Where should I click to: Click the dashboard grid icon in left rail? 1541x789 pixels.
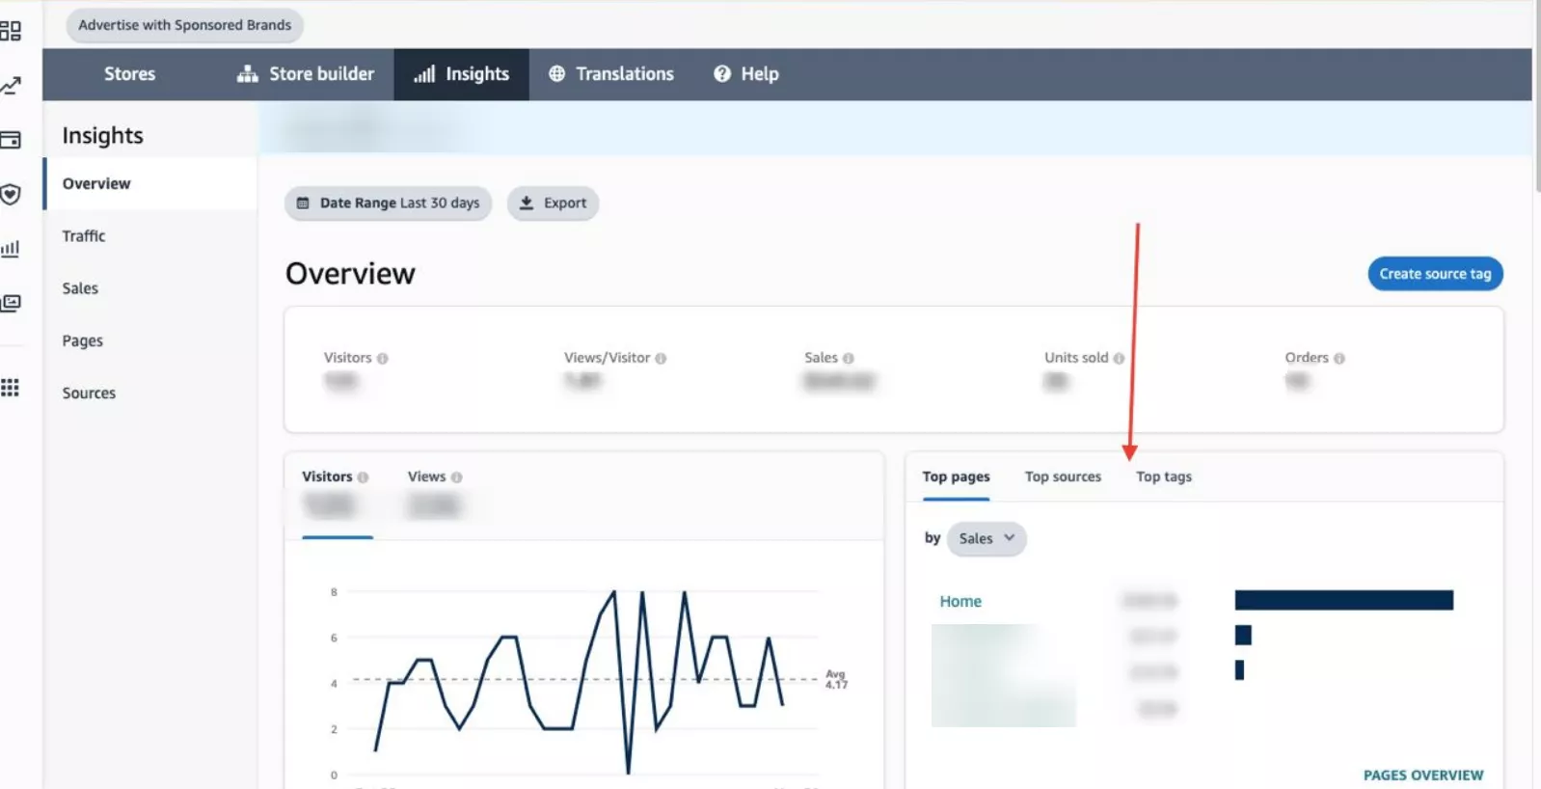click(x=11, y=31)
